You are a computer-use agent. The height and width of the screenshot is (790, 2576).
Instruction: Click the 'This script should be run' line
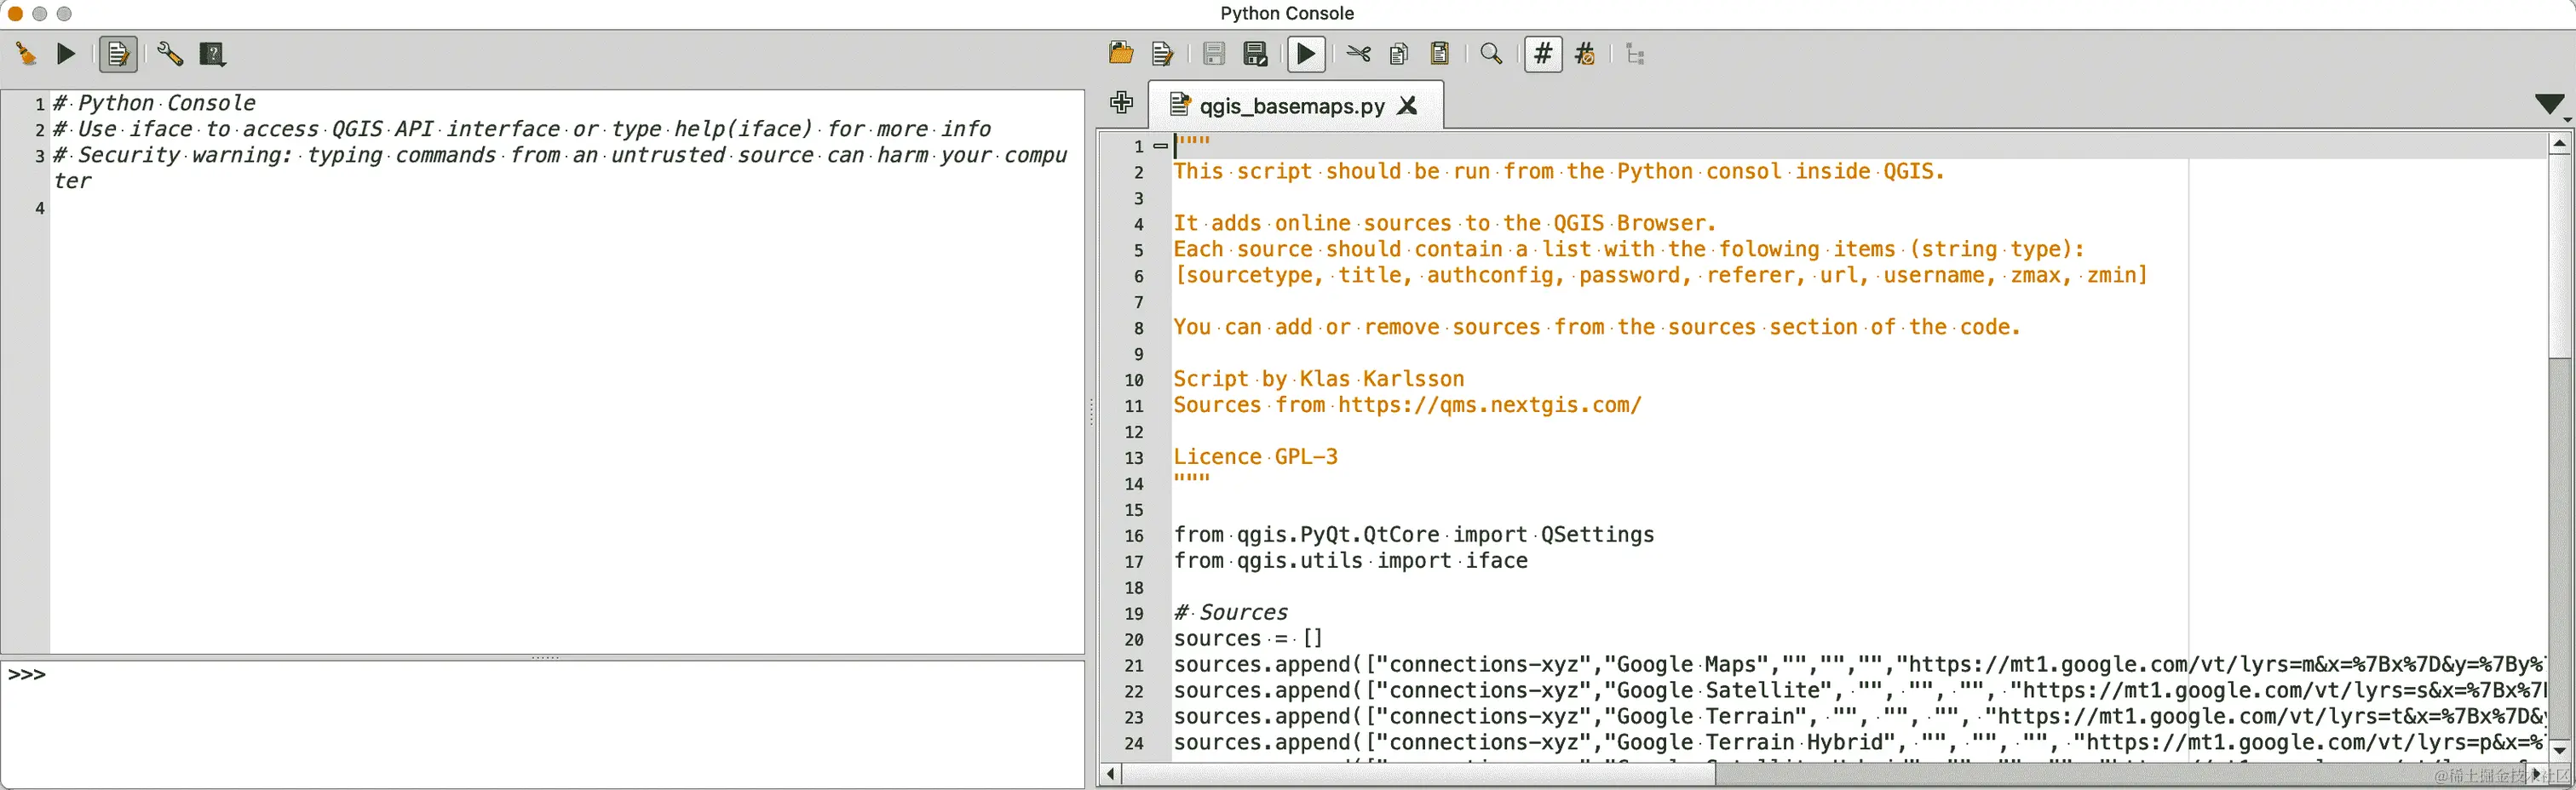1558,172
